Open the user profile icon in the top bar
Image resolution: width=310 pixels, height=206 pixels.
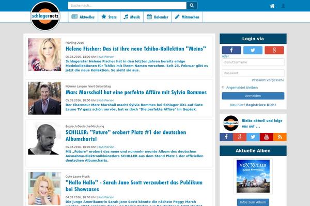283,6
